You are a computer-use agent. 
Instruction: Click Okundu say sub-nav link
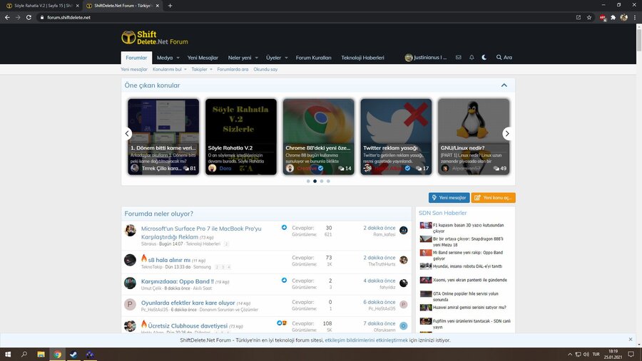point(265,70)
